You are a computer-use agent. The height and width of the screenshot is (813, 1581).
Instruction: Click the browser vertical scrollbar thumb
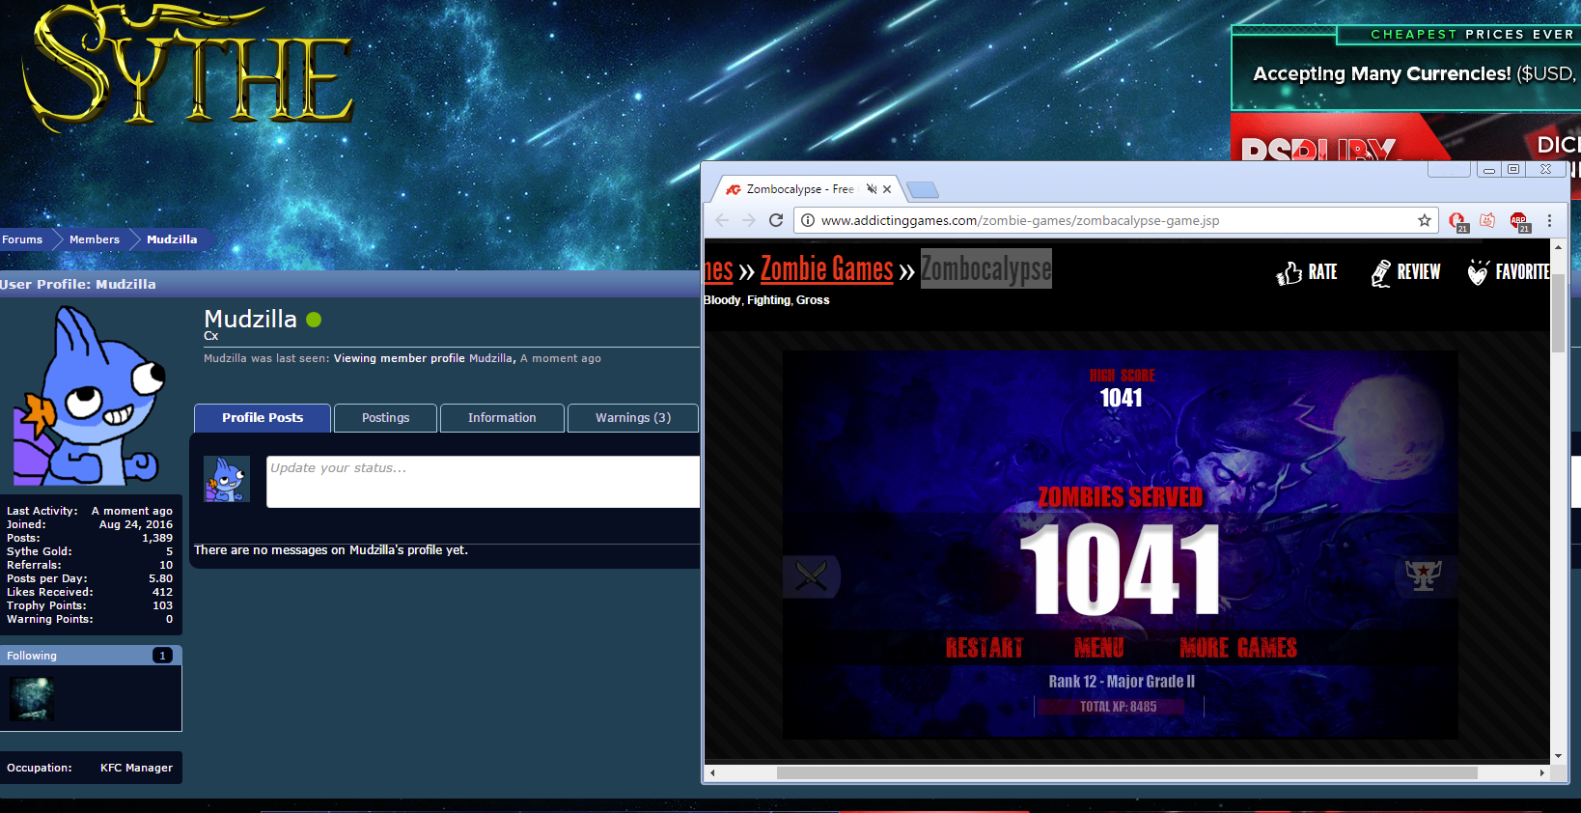pos(1558,312)
